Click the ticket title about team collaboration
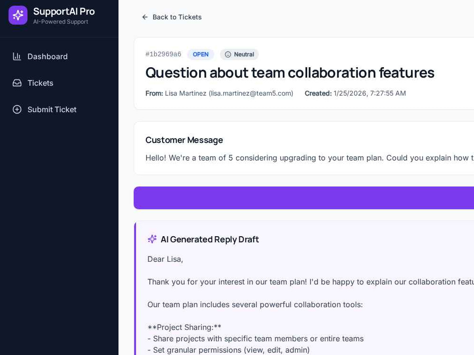The image size is (474, 355). coord(290,73)
